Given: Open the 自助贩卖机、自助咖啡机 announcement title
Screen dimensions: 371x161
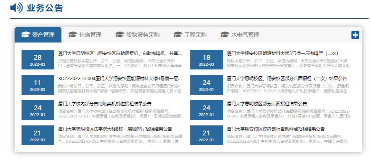Looking at the screenshot, I should point(120,53).
